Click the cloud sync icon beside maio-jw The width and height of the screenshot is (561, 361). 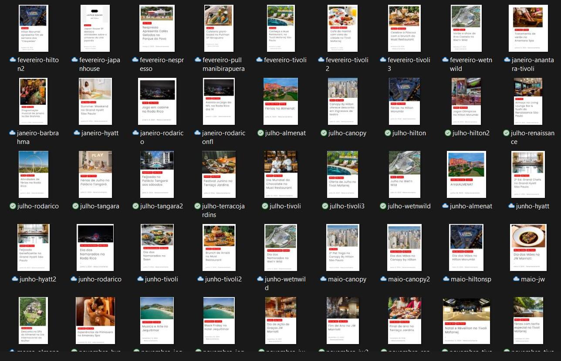click(517, 279)
